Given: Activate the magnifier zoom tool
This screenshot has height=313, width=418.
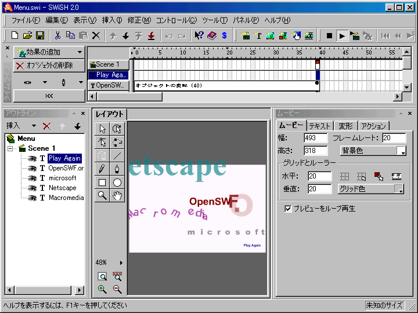Looking at the screenshot, I should point(102,196).
